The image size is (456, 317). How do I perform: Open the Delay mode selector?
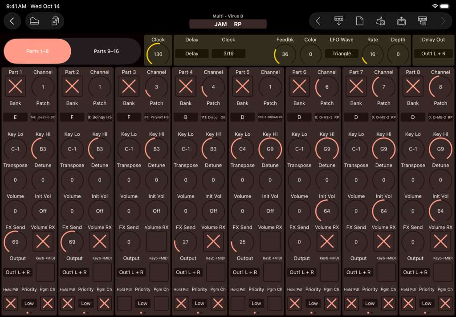click(x=192, y=53)
